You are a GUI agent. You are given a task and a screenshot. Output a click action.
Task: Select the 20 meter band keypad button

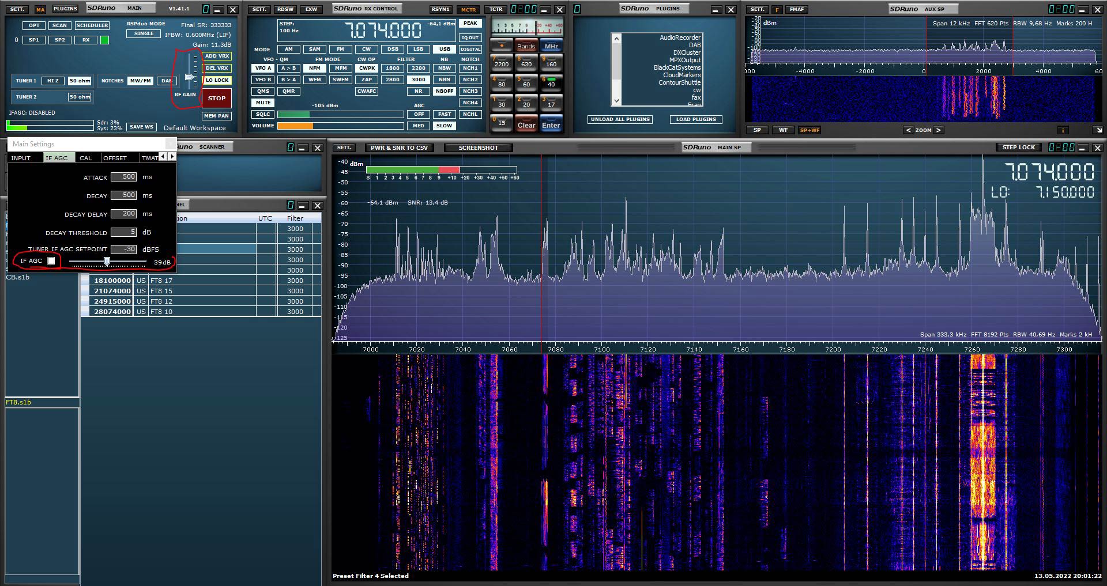click(526, 104)
